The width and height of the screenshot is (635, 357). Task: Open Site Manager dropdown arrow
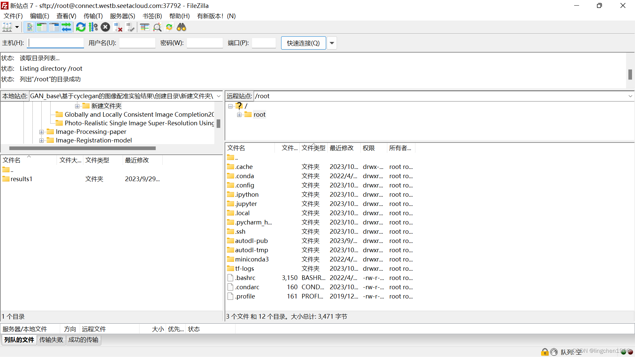click(17, 27)
